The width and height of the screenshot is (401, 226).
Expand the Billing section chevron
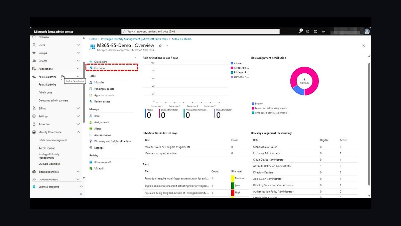[x=78, y=108]
